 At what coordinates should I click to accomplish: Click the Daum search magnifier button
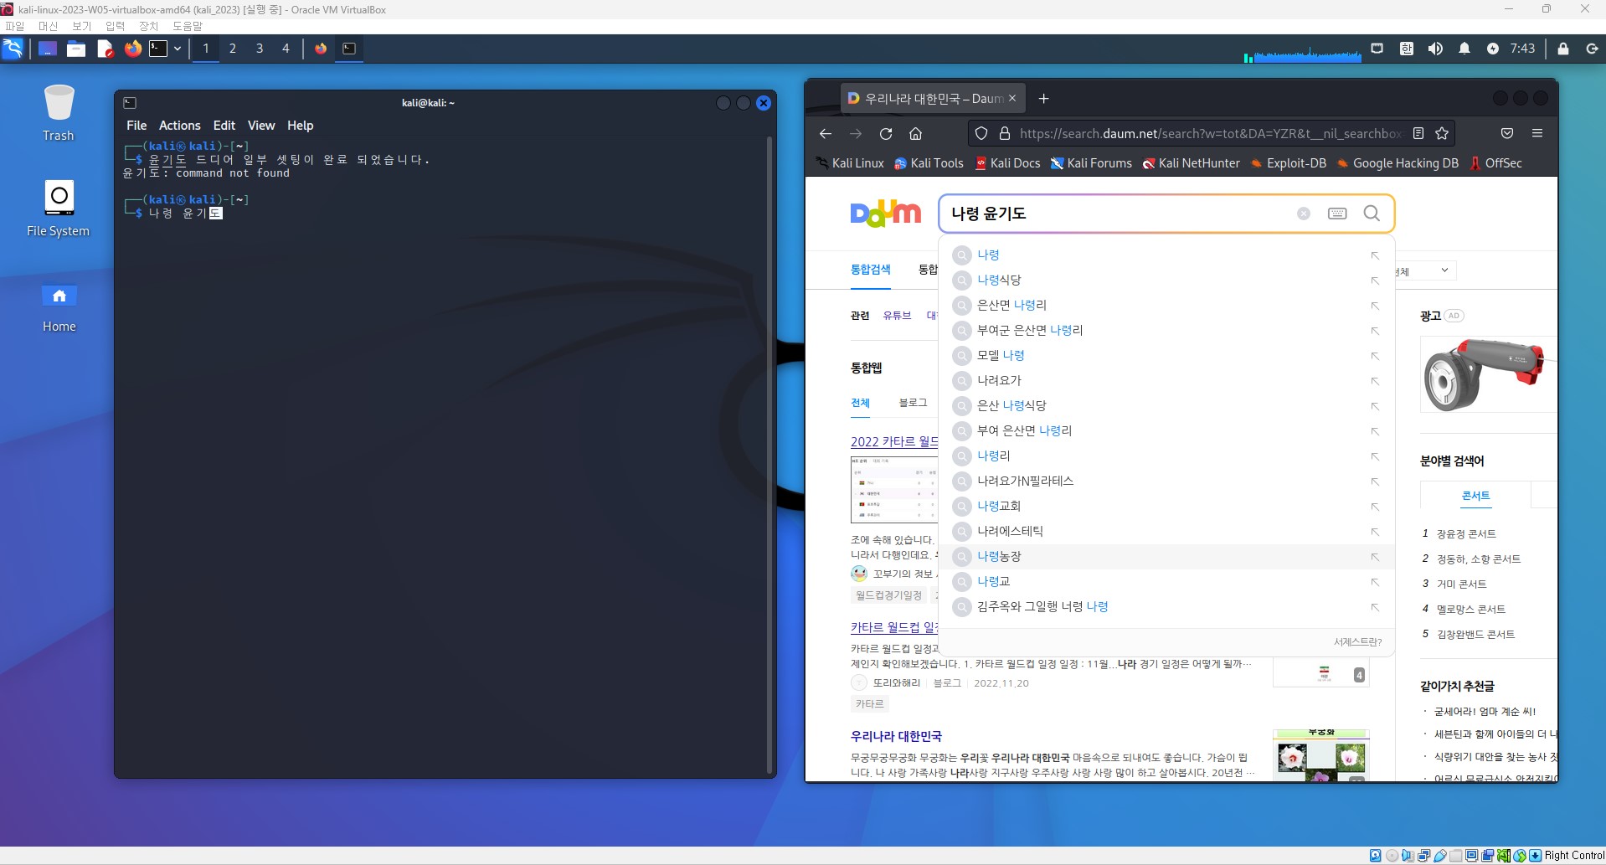tap(1372, 214)
